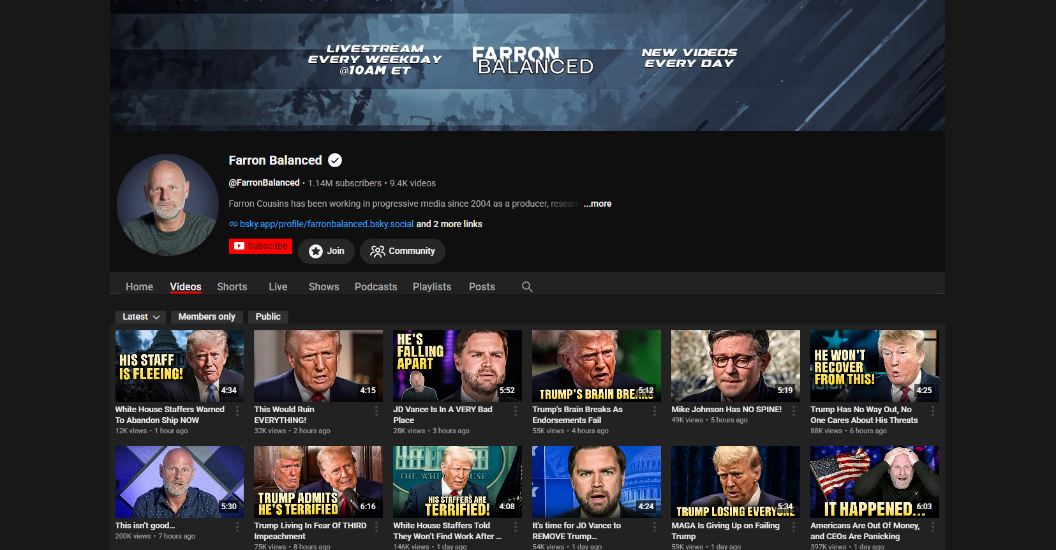Open the Farron Balanced profile picture

point(168,205)
